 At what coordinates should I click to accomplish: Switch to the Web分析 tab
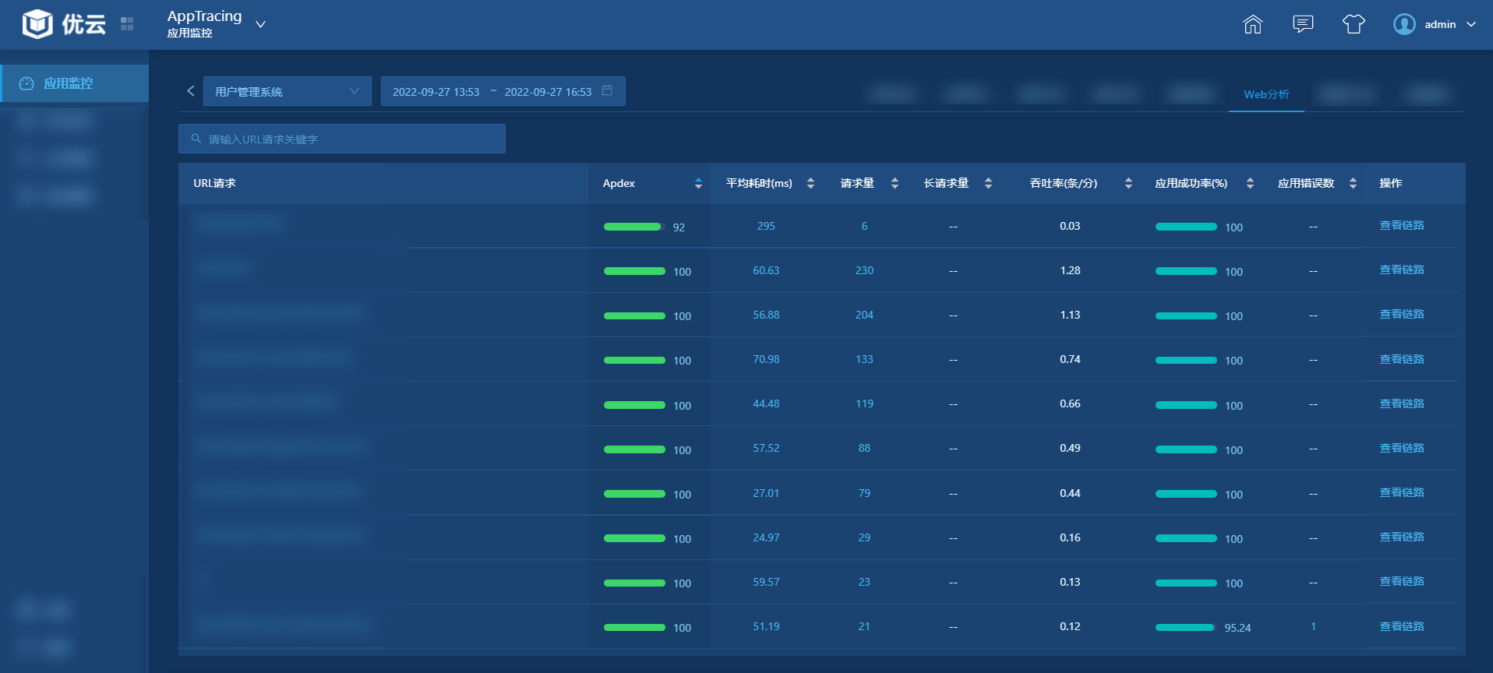pos(1266,94)
